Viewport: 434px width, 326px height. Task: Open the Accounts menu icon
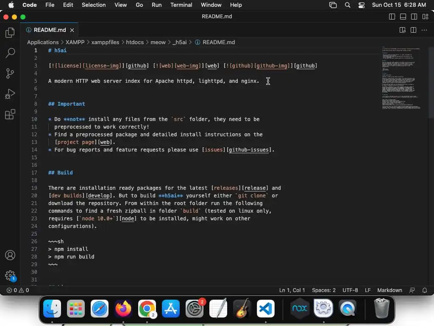click(x=10, y=255)
